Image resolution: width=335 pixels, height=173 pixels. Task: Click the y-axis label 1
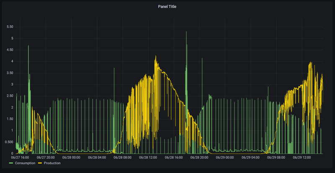13,131
